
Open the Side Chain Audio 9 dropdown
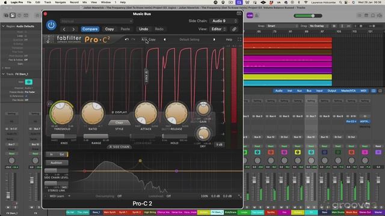tap(224, 21)
